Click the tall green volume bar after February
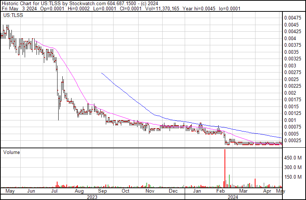This screenshot has width=306, height=200. 229,180
